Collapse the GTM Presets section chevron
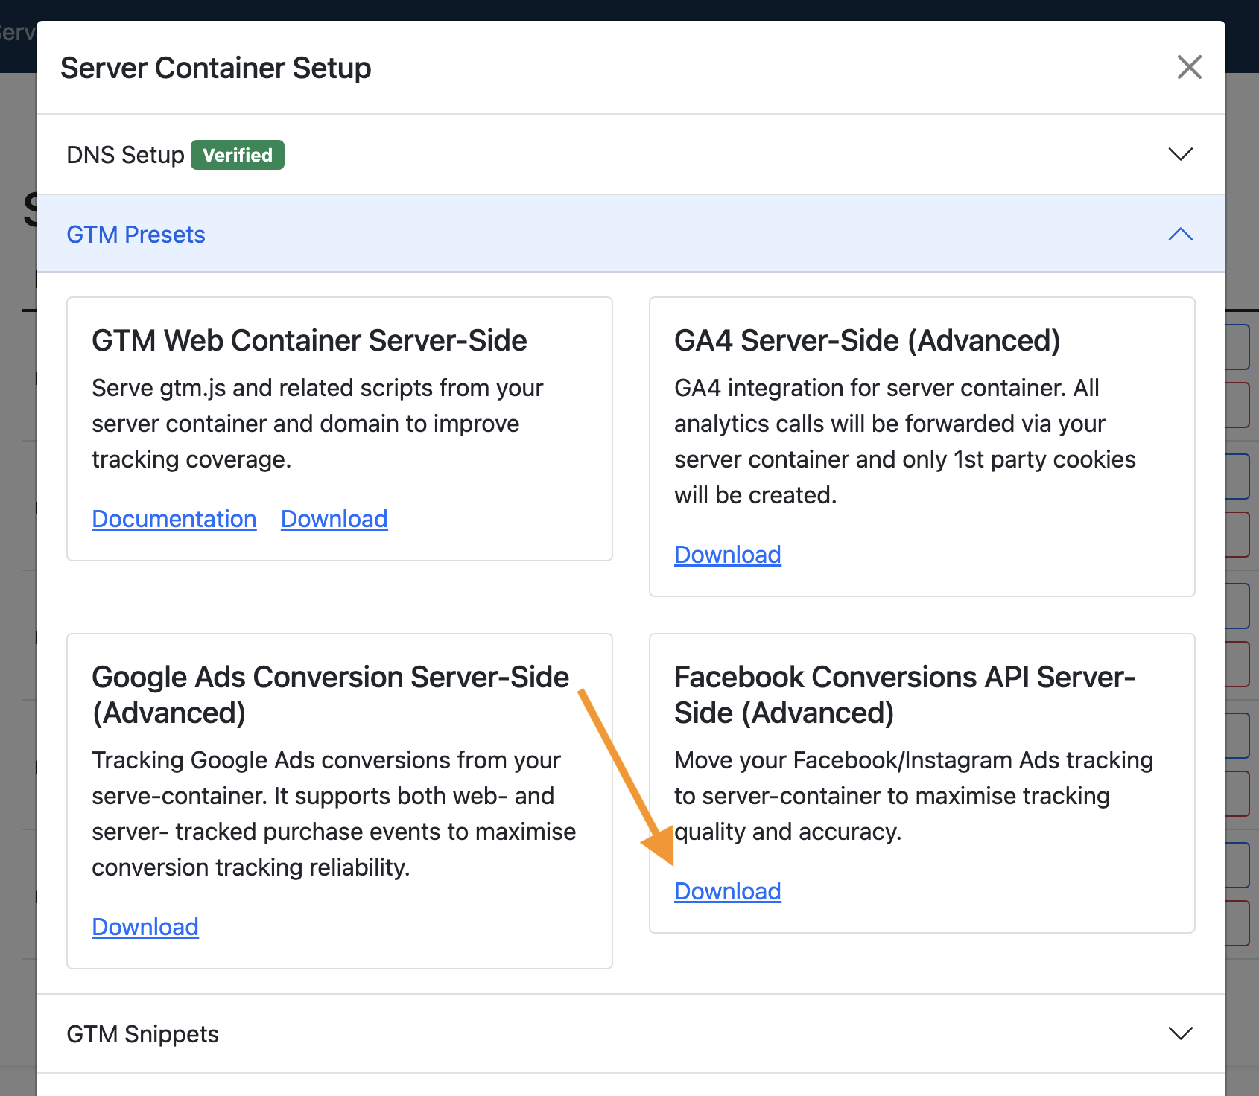Viewport: 1259px width, 1096px height. point(1181,234)
